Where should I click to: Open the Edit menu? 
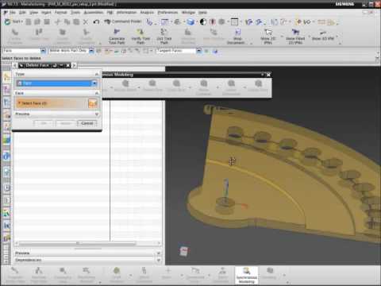point(22,13)
